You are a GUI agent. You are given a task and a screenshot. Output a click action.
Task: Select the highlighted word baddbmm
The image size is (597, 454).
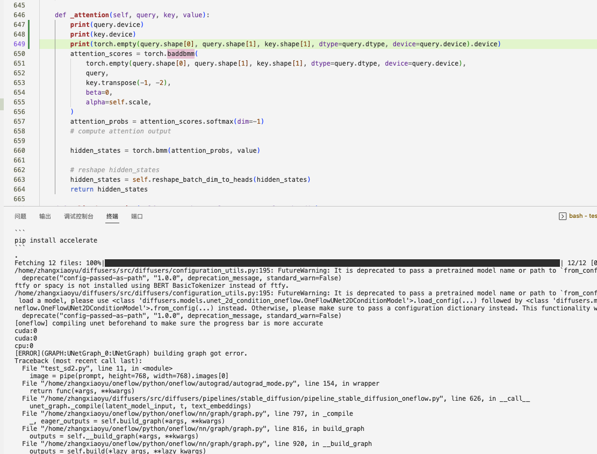click(x=181, y=53)
